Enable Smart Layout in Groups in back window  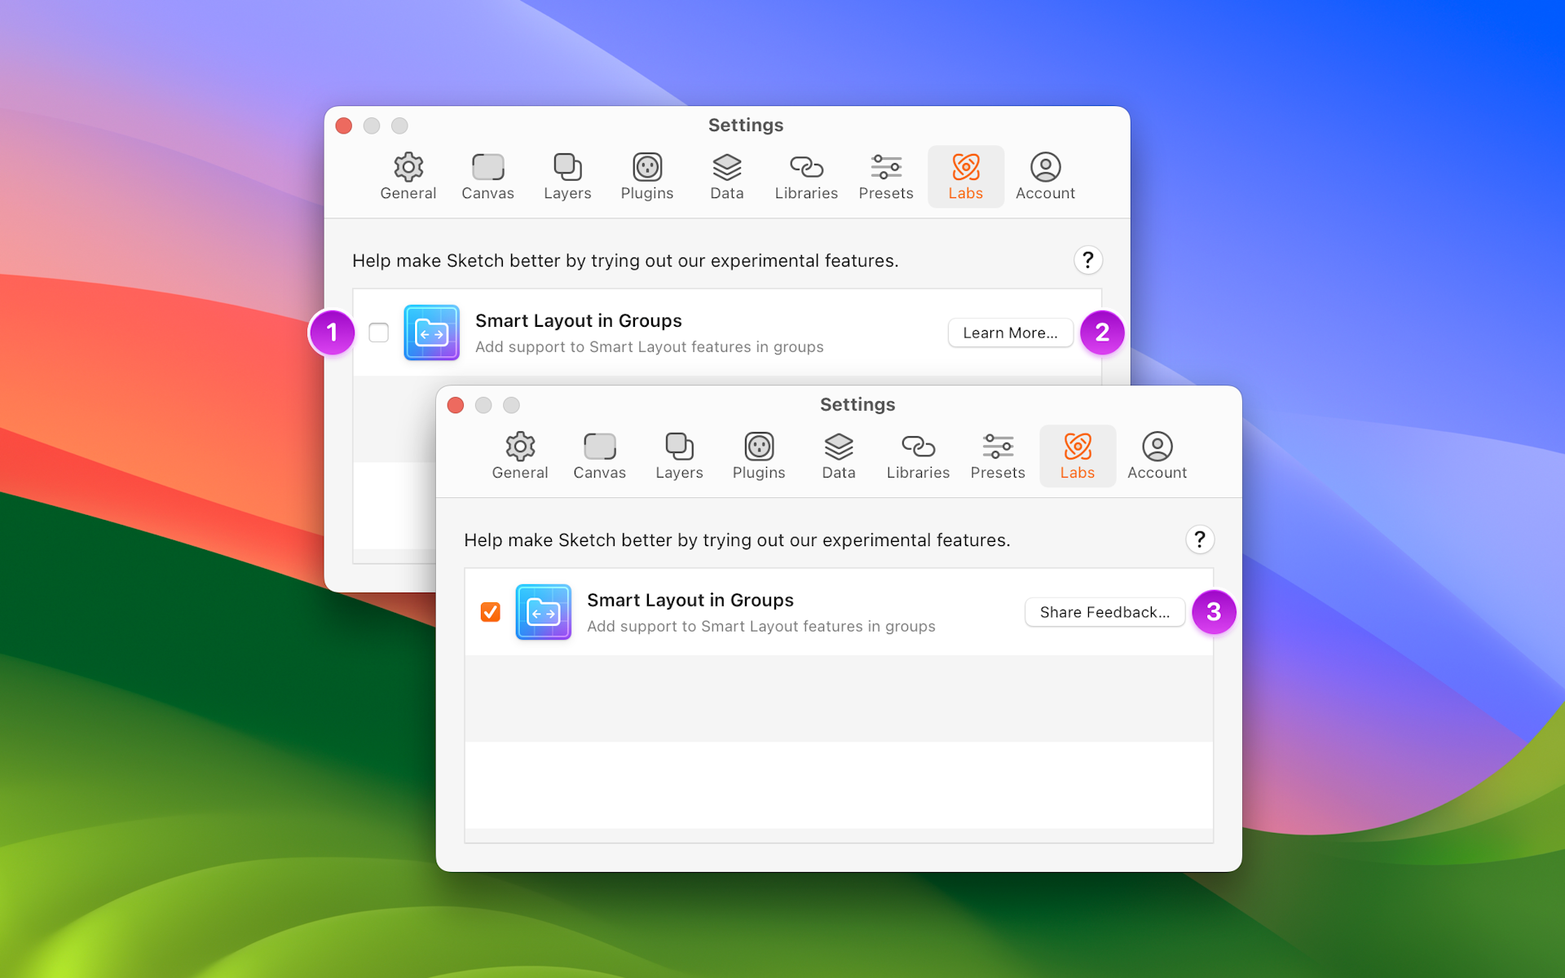[378, 333]
